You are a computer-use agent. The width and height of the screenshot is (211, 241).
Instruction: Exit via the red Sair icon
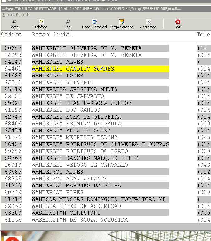point(178,22)
